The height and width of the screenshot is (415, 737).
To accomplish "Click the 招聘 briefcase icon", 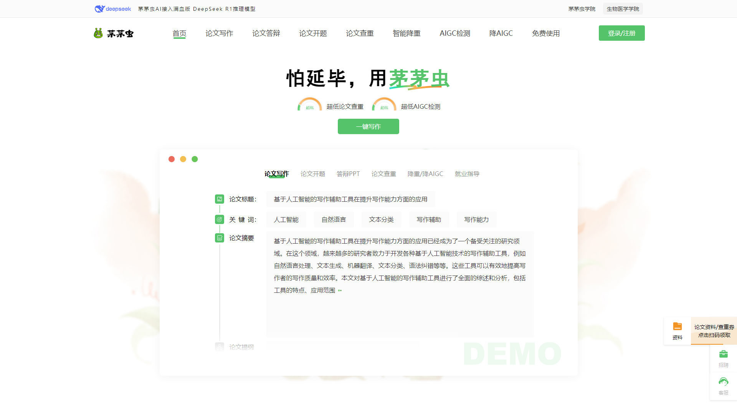I will pos(723,354).
